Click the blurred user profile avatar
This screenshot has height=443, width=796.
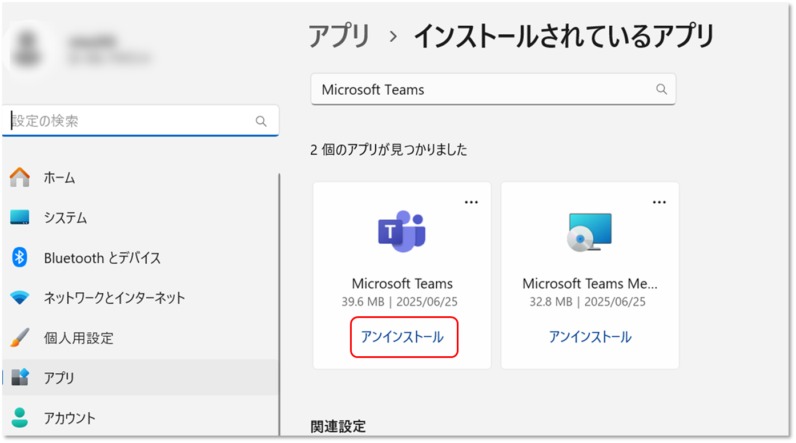coord(29,49)
